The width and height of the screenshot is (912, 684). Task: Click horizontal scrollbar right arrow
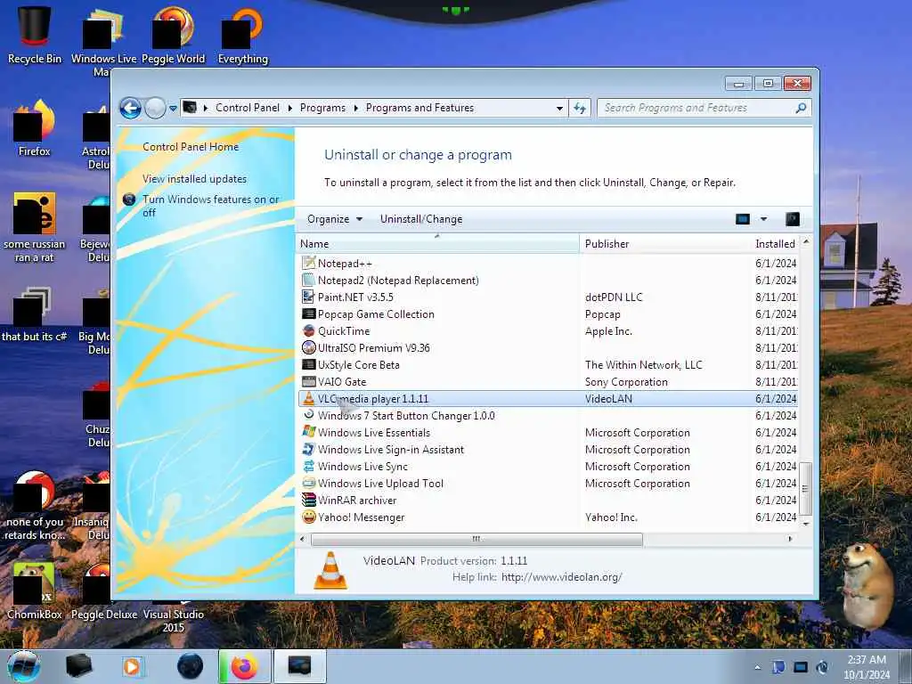click(x=790, y=539)
